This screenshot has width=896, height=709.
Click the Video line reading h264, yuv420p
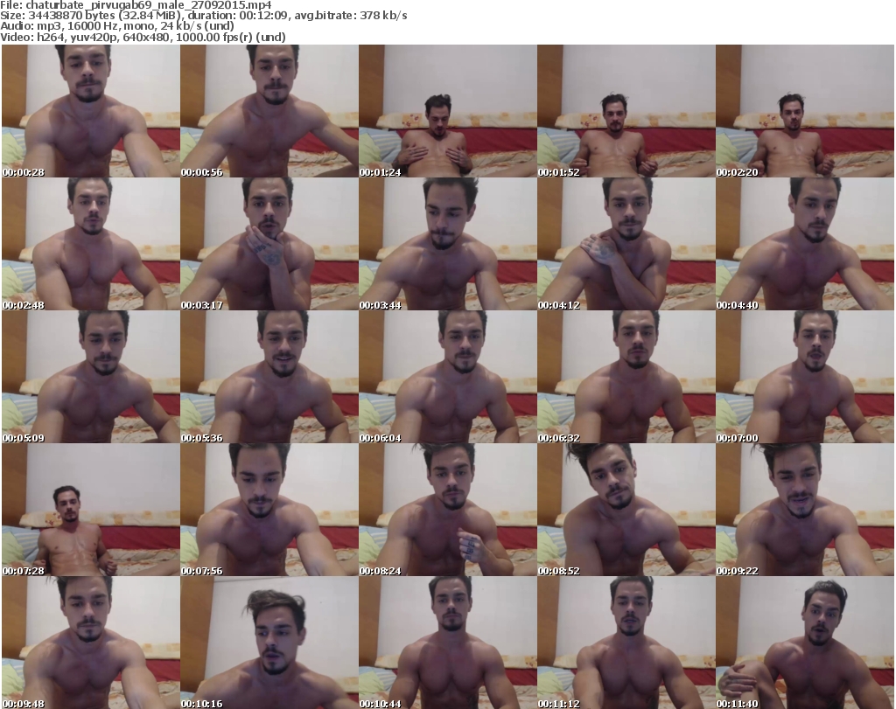[143, 37]
